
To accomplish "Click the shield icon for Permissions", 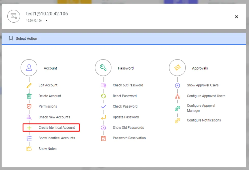I will (x=29, y=107).
